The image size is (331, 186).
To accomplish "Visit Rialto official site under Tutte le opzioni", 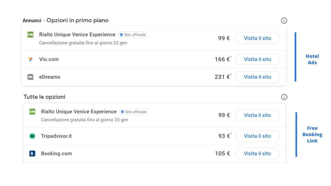I will pos(257,115).
